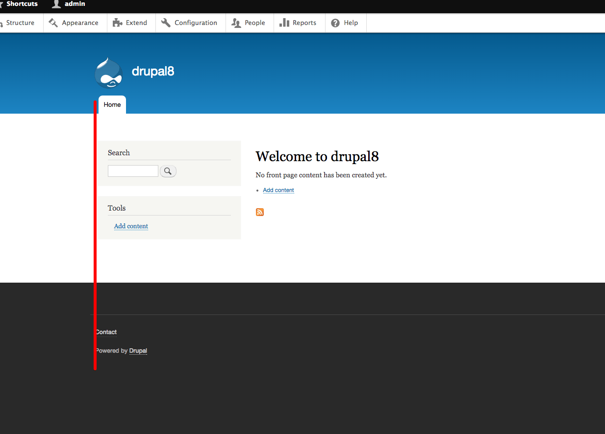The width and height of the screenshot is (605, 434).
Task: Open Configuration via its wrench icon
Action: 165,23
